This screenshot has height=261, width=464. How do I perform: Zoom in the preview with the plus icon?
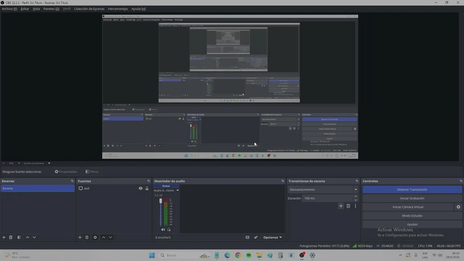click(x=19, y=163)
